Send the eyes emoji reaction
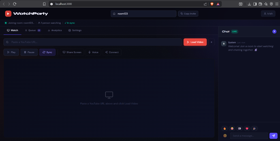The height and width of the screenshot is (141, 280). coord(240,128)
